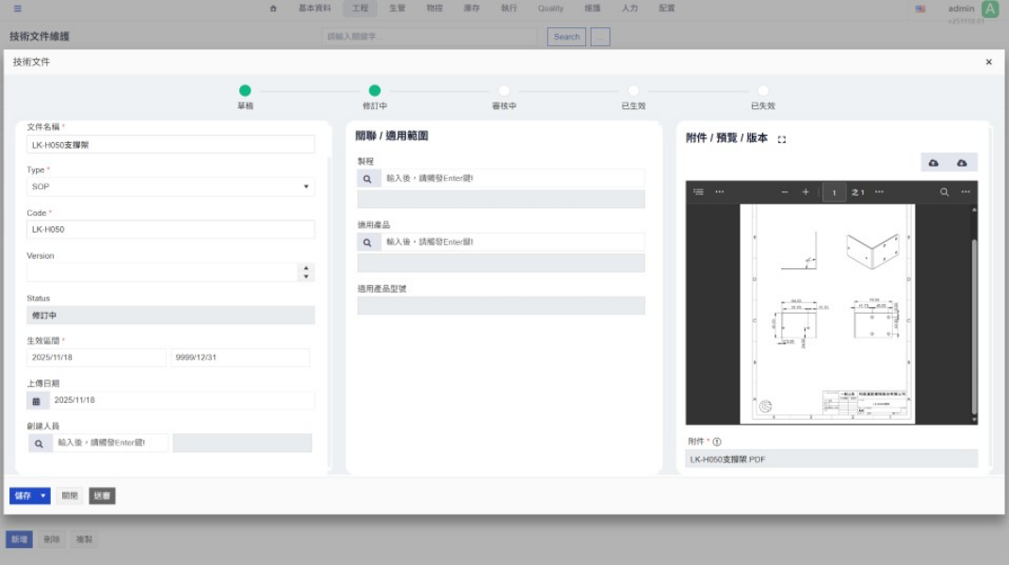Click the 審核中 workflow step circle

point(504,91)
